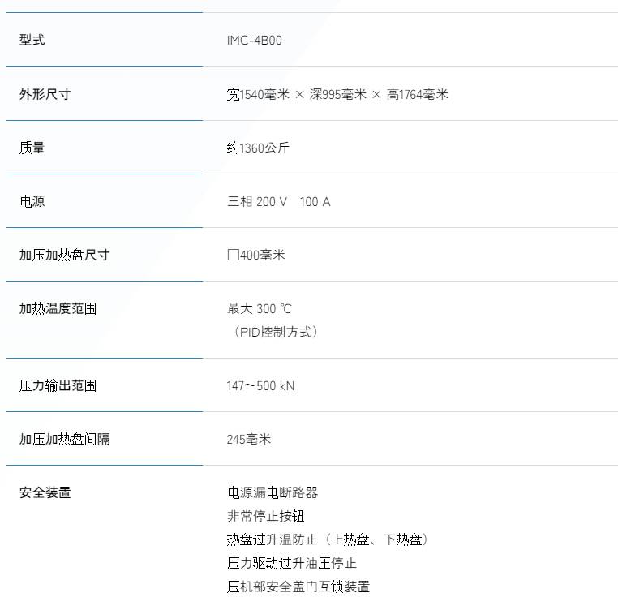Click the 安全装置 row label
The width and height of the screenshot is (618, 606).
(x=45, y=492)
